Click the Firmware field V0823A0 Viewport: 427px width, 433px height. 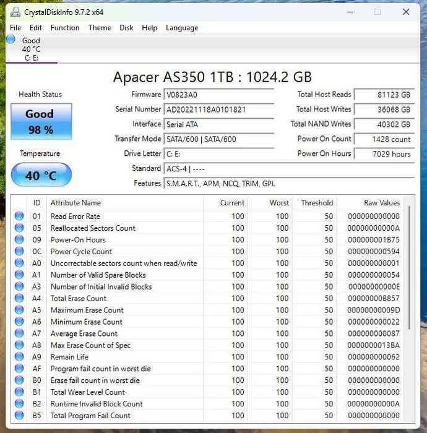(218, 95)
